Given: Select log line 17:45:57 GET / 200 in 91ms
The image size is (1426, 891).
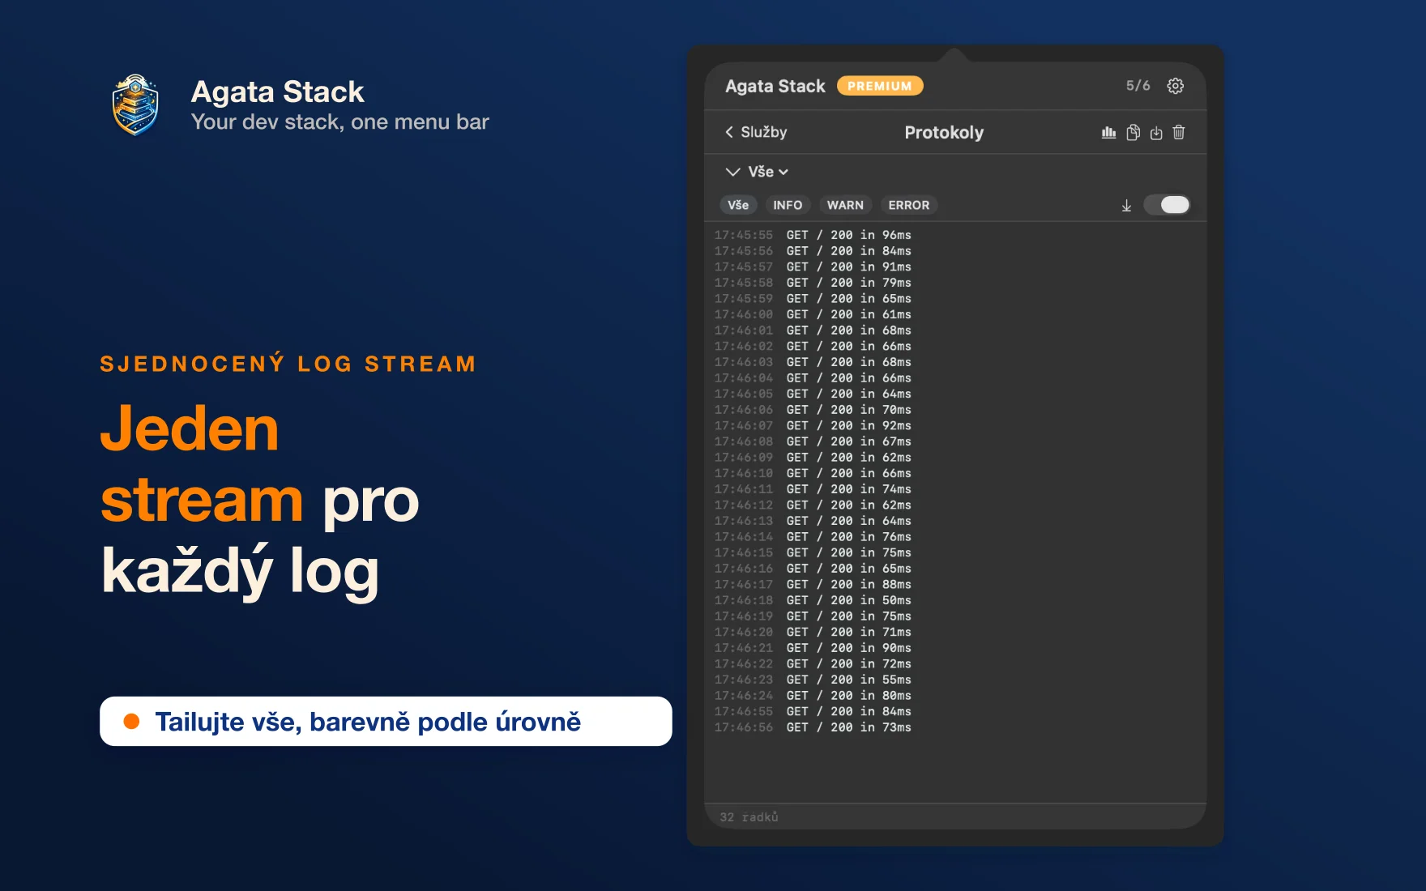Looking at the screenshot, I should point(813,266).
